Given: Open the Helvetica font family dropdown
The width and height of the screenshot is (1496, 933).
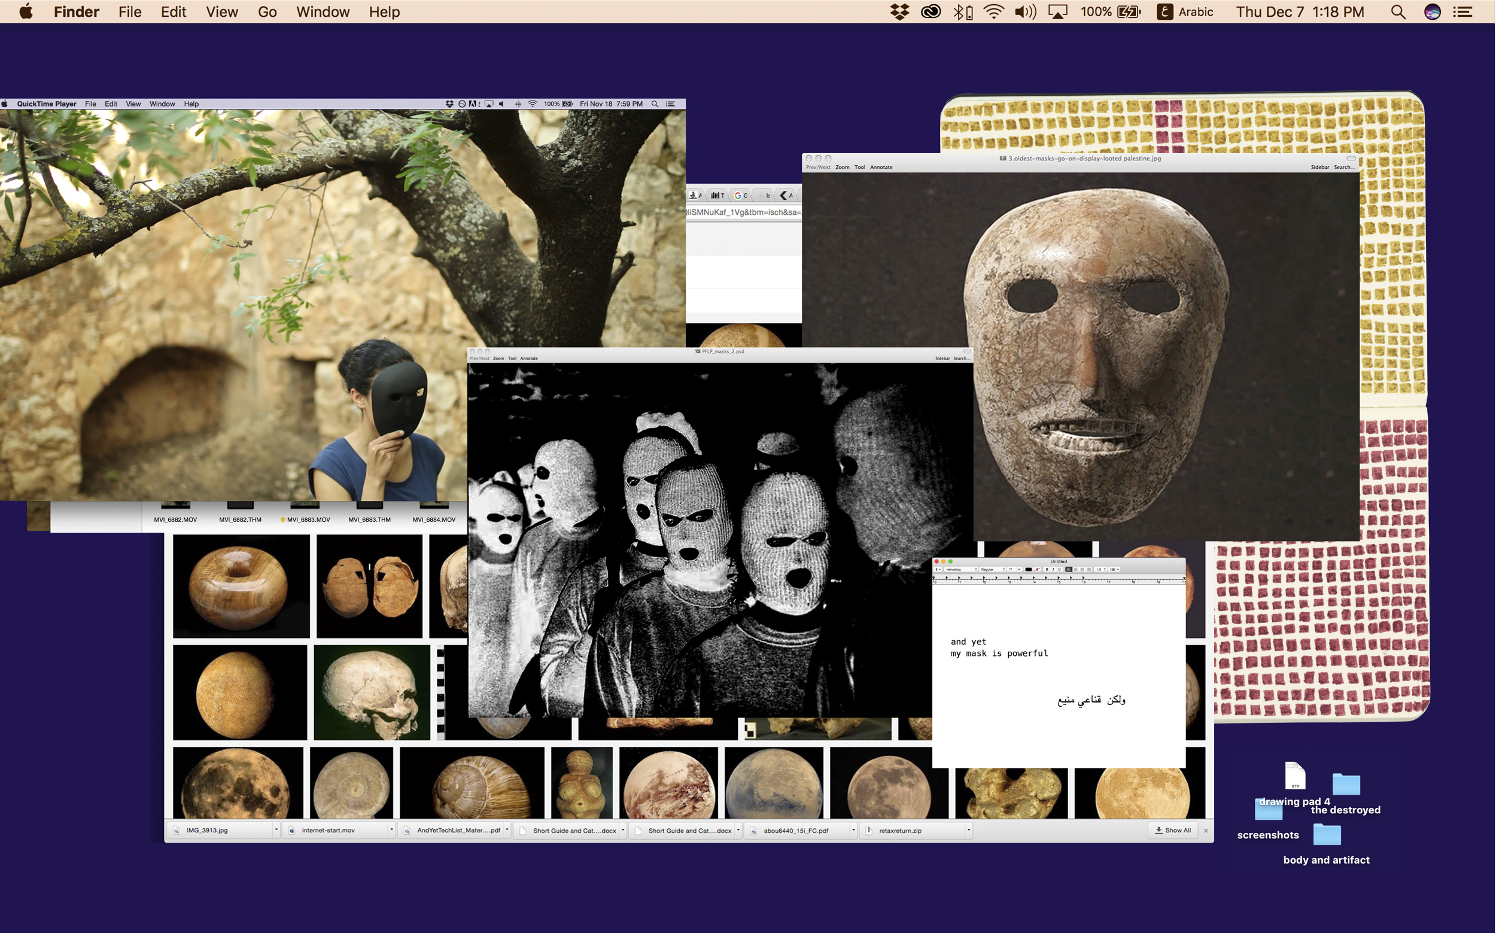Looking at the screenshot, I should (x=961, y=570).
